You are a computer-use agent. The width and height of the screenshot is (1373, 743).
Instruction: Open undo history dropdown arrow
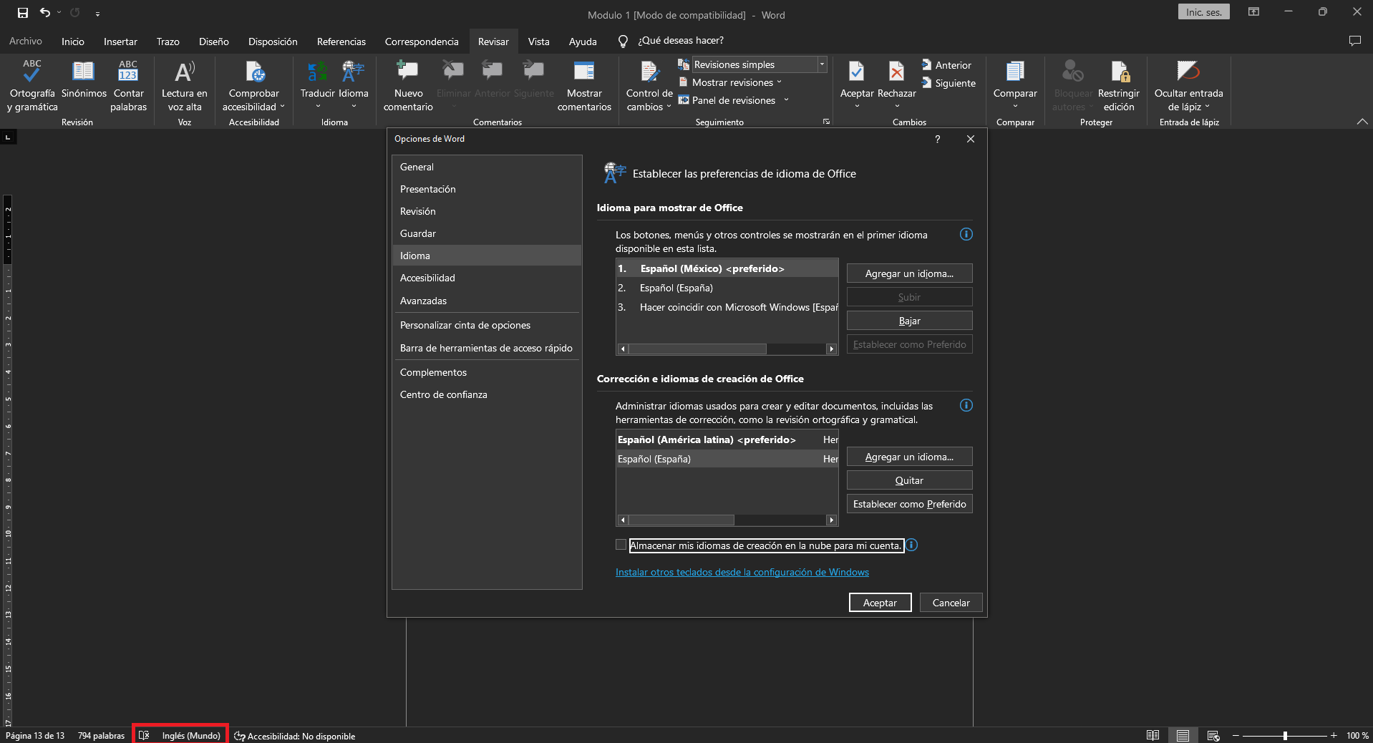pyautogui.click(x=59, y=13)
